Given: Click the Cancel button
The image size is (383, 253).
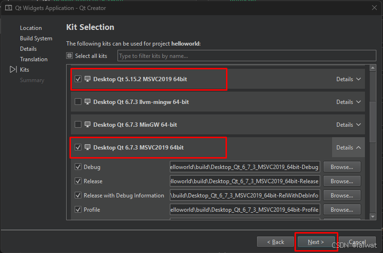Looking at the screenshot, I should 357,242.
